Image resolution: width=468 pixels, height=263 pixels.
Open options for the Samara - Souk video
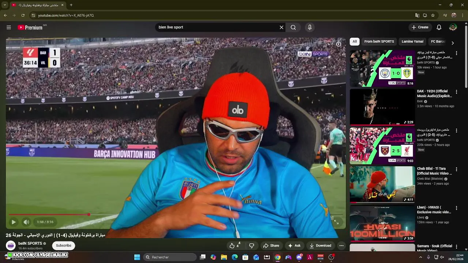click(456, 247)
